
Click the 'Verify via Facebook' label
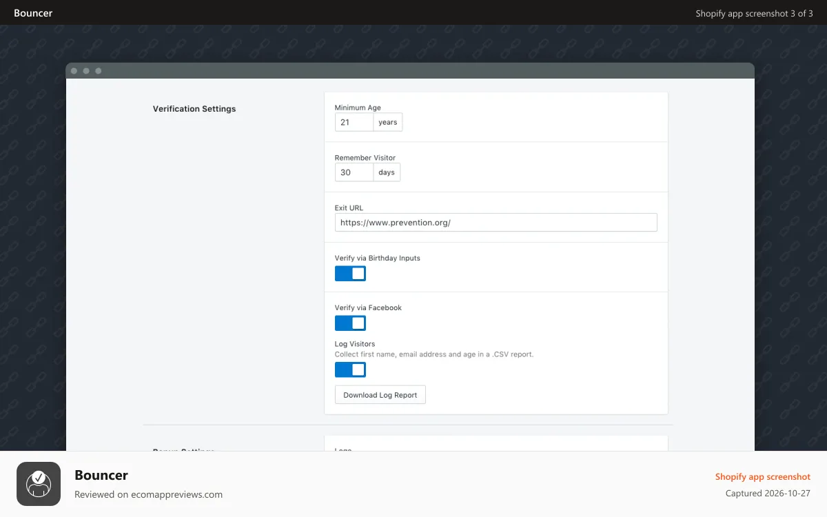368,307
